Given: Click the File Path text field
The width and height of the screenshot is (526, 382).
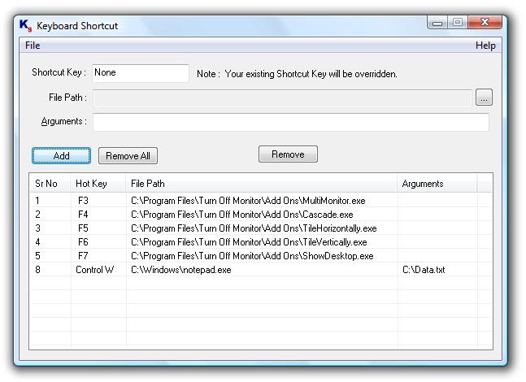Looking at the screenshot, I should [282, 98].
